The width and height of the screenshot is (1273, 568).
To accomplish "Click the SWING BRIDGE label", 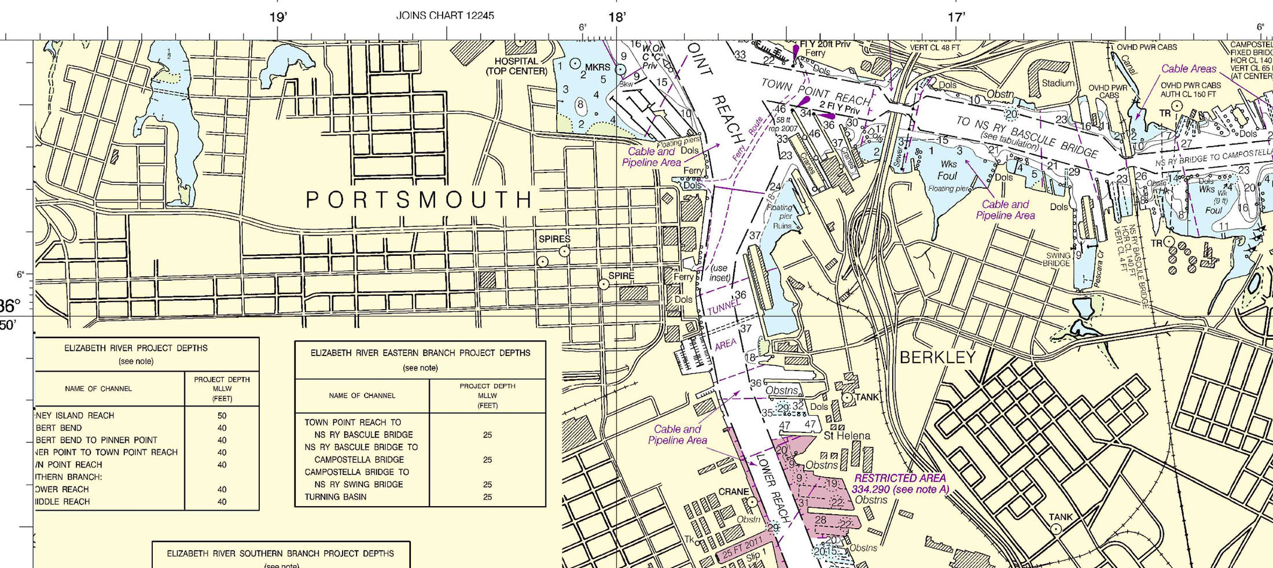I will tap(1057, 259).
